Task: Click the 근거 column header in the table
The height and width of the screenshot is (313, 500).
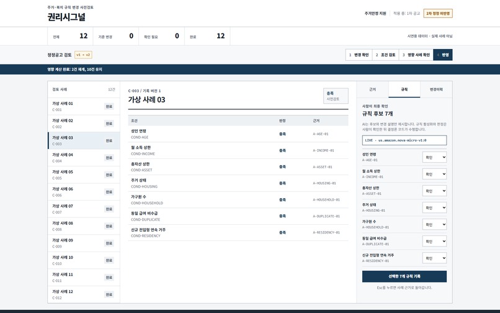Action: click(x=316, y=120)
